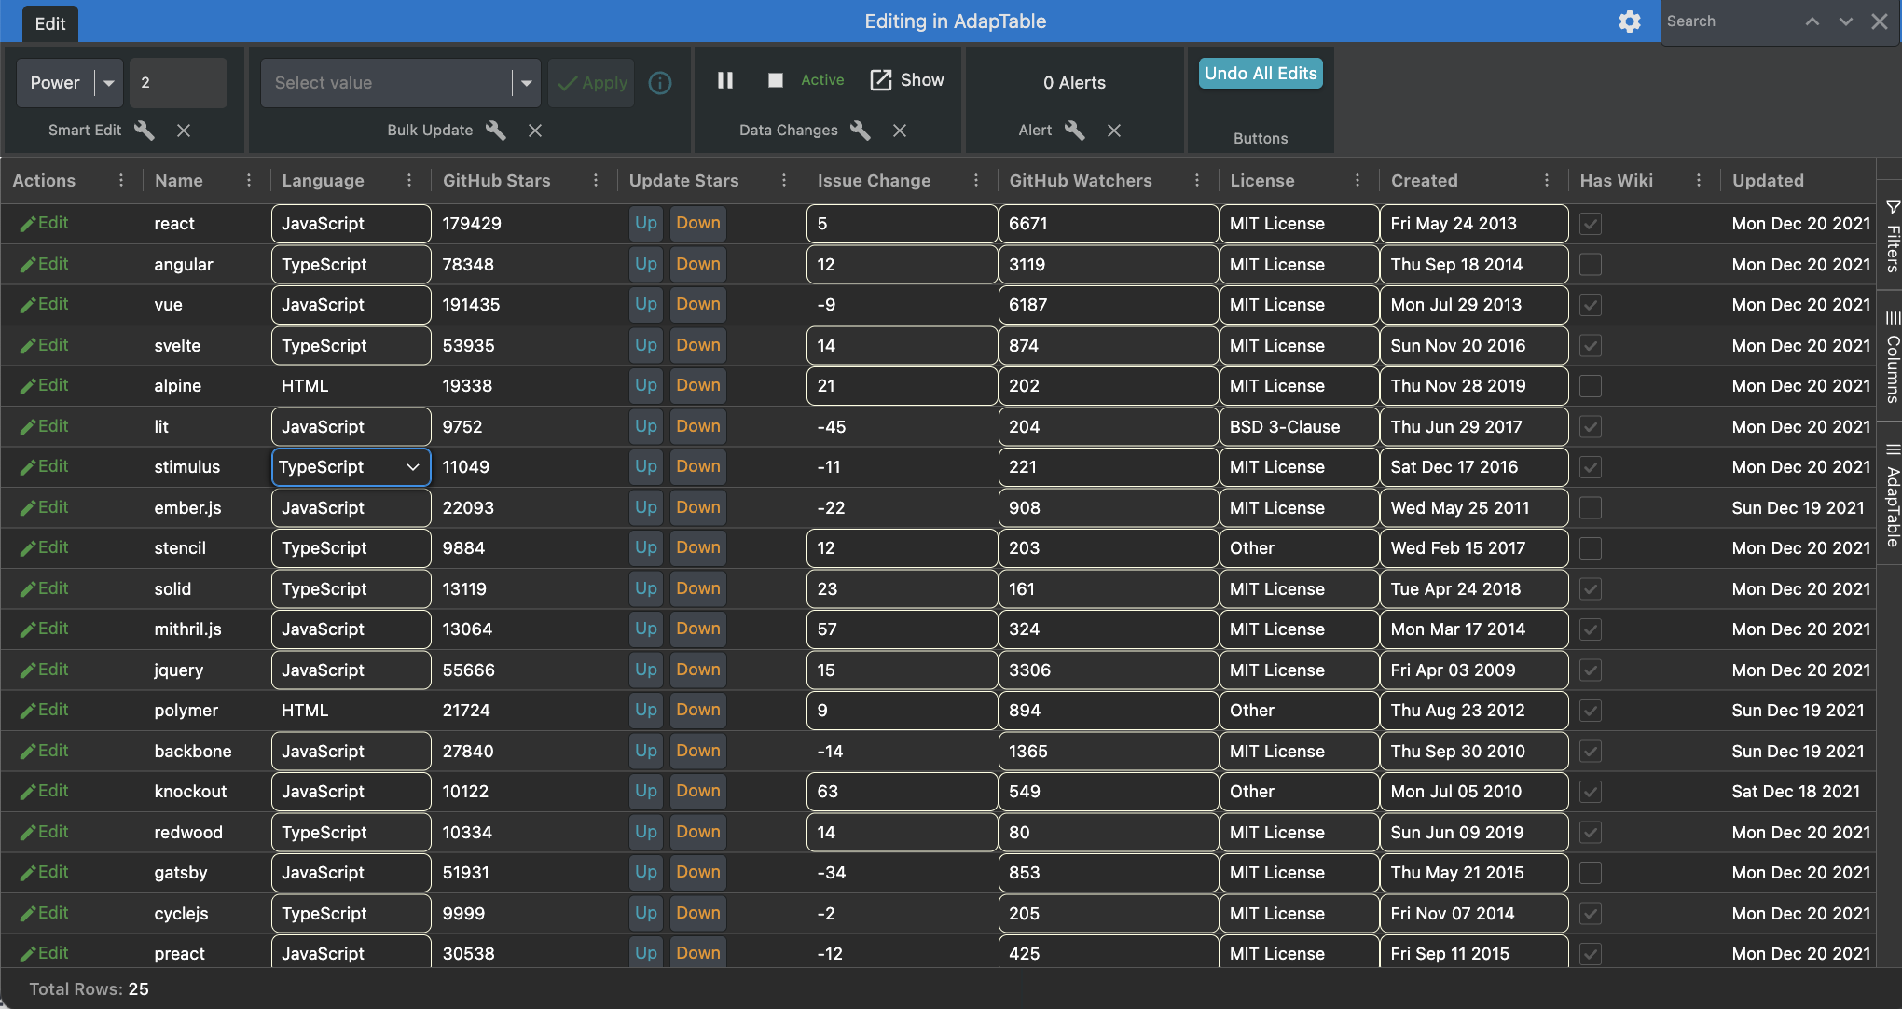This screenshot has height=1009, width=1902.
Task: Open the Language column menu
Action: 409,180
